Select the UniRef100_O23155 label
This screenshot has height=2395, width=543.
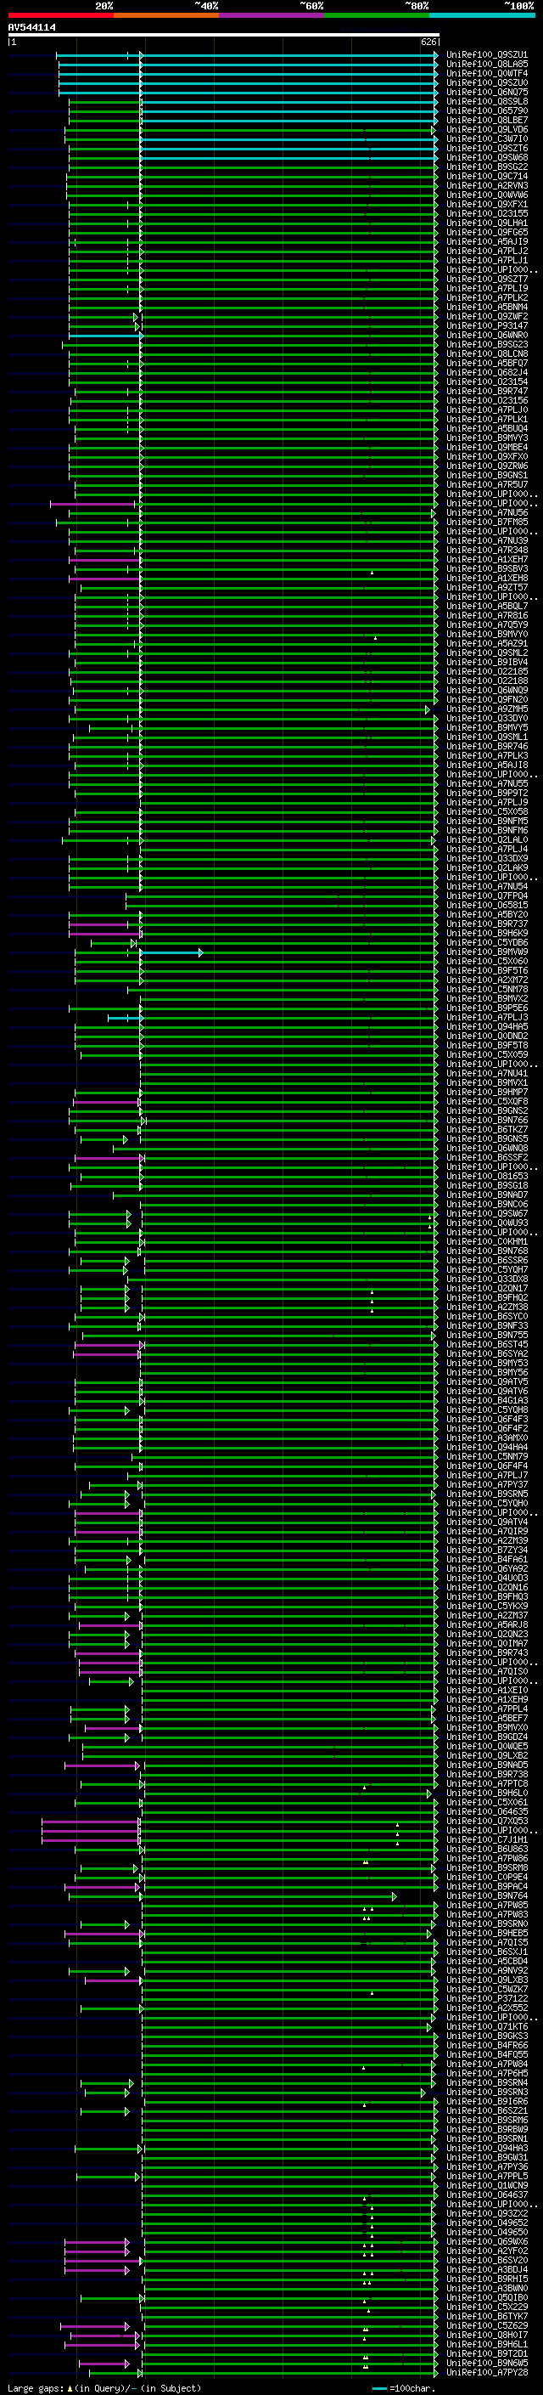click(486, 214)
